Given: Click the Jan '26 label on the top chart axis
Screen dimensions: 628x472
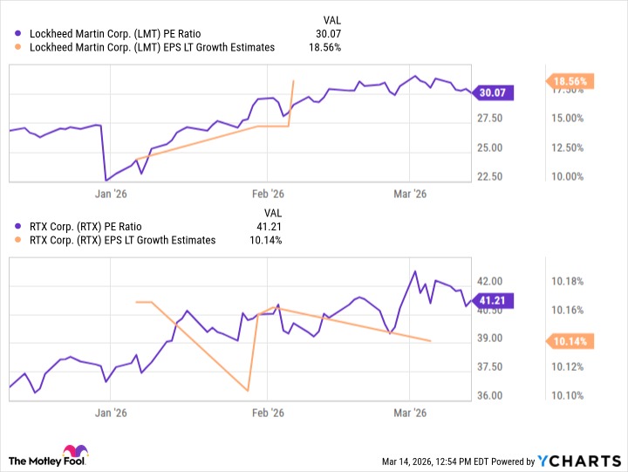Looking at the screenshot, I should click(111, 194).
